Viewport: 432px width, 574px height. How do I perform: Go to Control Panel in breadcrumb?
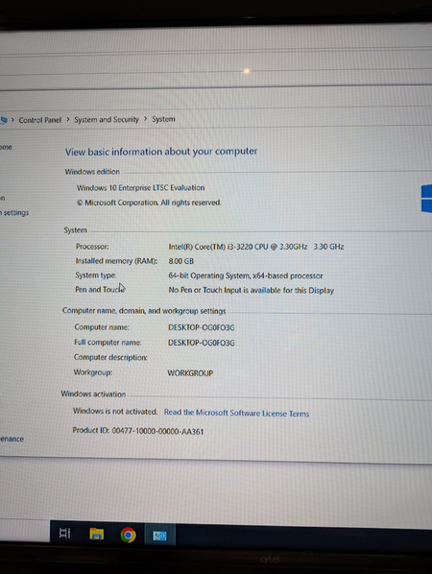coord(40,120)
